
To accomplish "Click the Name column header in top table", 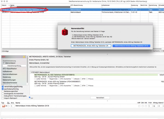I will pyautogui.click(x=12, y=5).
